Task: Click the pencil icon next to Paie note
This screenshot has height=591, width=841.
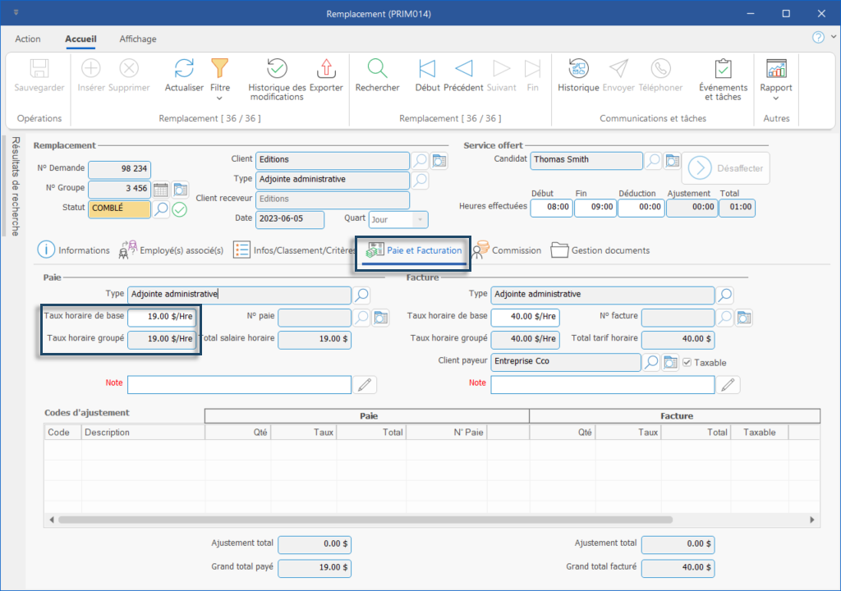Action: pyautogui.click(x=365, y=384)
